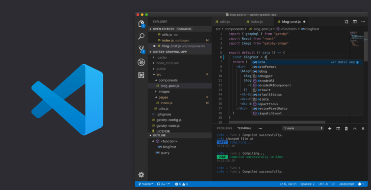Maximize the panel with the chevron up
371x190 pixels.
point(354,128)
